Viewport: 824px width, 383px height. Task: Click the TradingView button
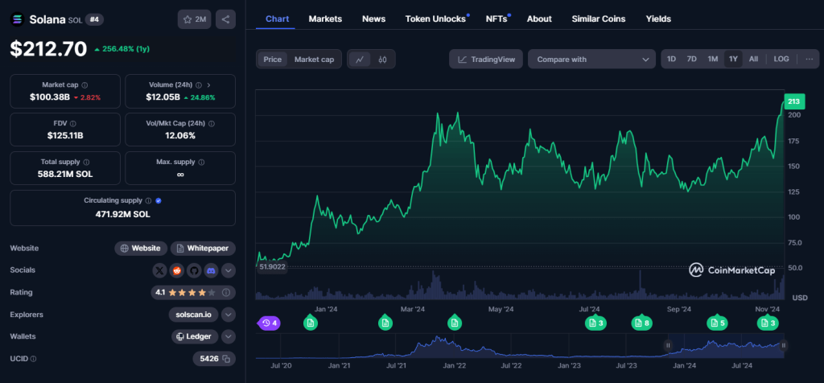(x=486, y=60)
